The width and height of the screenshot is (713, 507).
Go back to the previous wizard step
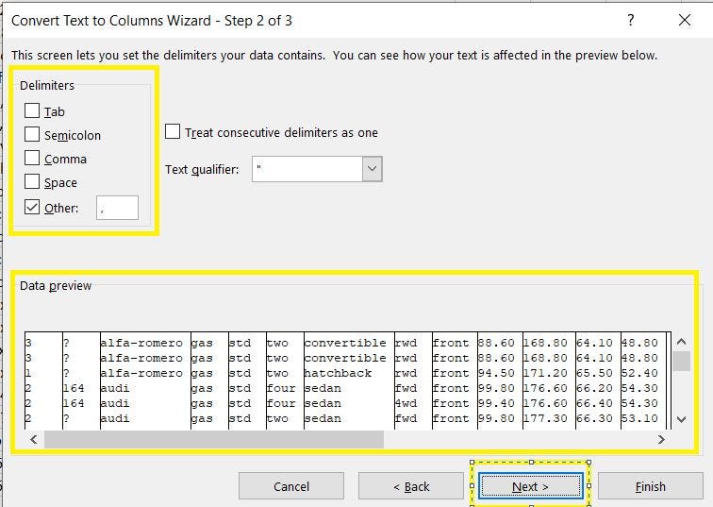411,486
